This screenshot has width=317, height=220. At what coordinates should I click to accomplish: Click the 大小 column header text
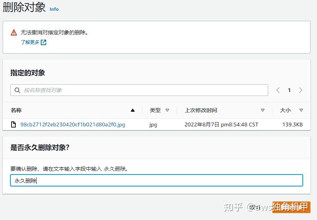click(285, 110)
